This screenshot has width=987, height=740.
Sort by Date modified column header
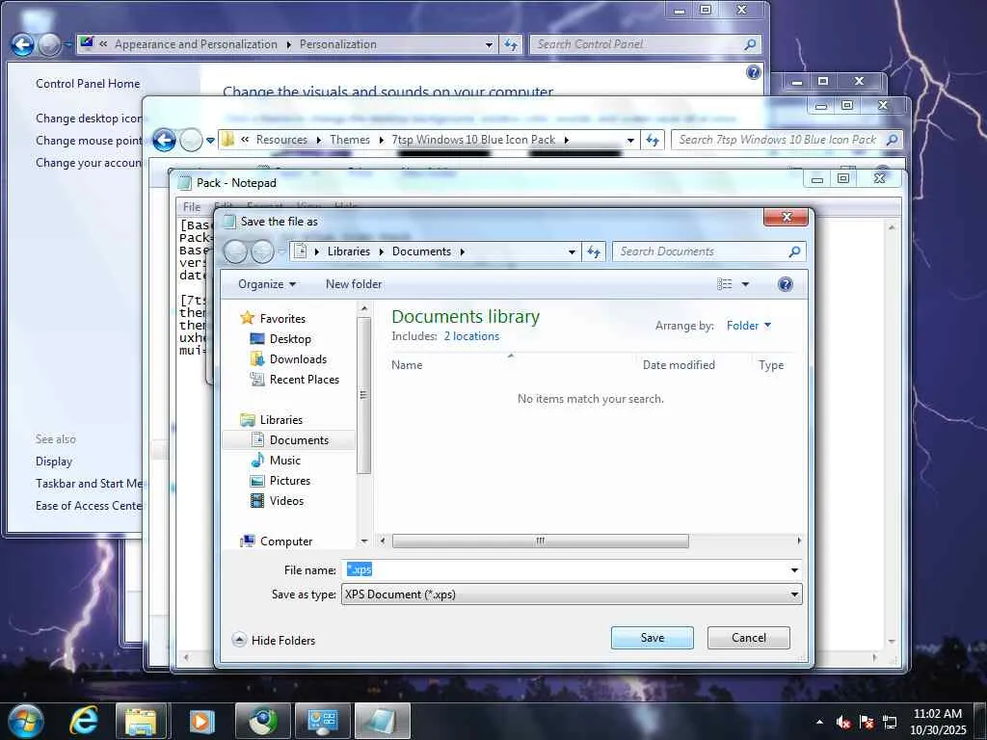pyautogui.click(x=679, y=364)
